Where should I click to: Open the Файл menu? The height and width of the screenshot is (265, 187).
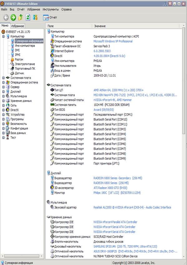(x=4, y=9)
